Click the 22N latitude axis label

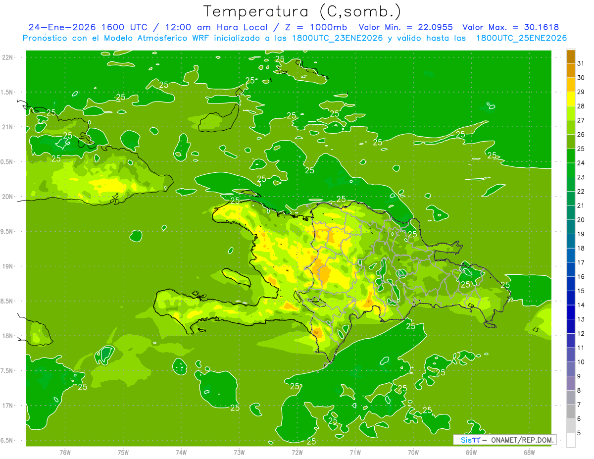point(8,57)
